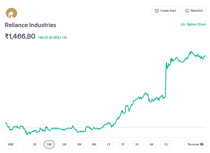Click the ₹1,466.80 current price
The image size is (210, 153).
point(20,37)
